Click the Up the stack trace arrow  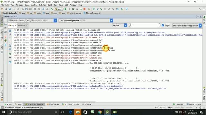tap(10, 38)
